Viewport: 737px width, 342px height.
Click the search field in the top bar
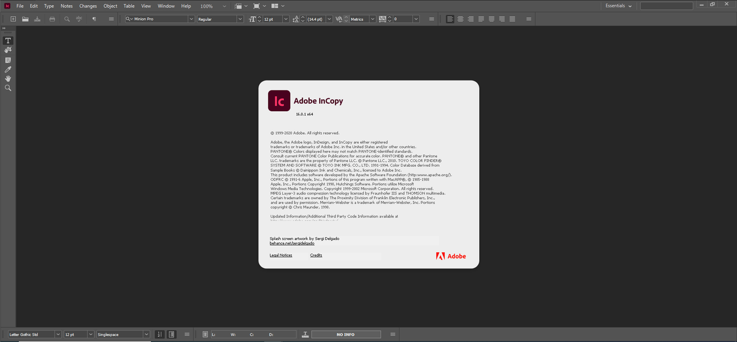point(667,6)
